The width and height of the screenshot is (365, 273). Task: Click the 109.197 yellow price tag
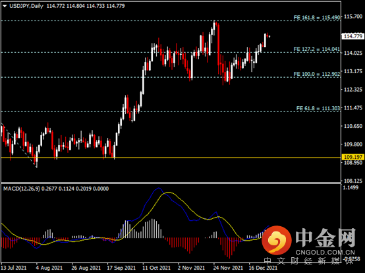click(353, 157)
